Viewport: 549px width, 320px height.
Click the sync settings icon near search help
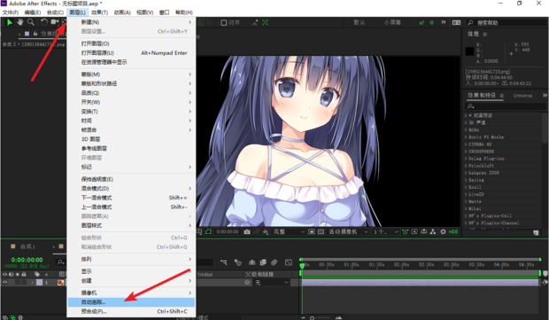tap(456, 22)
